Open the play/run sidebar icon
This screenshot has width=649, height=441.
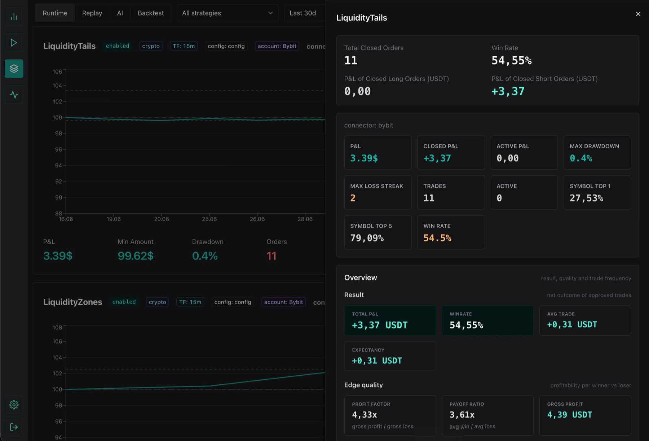[x=14, y=43]
